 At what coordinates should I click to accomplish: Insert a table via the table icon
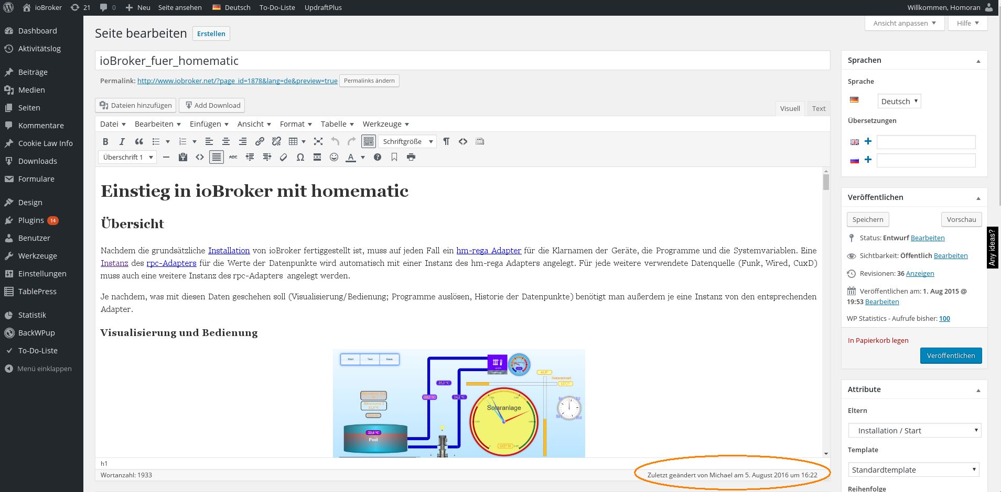pos(293,141)
